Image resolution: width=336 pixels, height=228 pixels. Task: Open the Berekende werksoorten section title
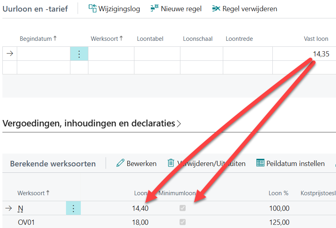(53, 164)
